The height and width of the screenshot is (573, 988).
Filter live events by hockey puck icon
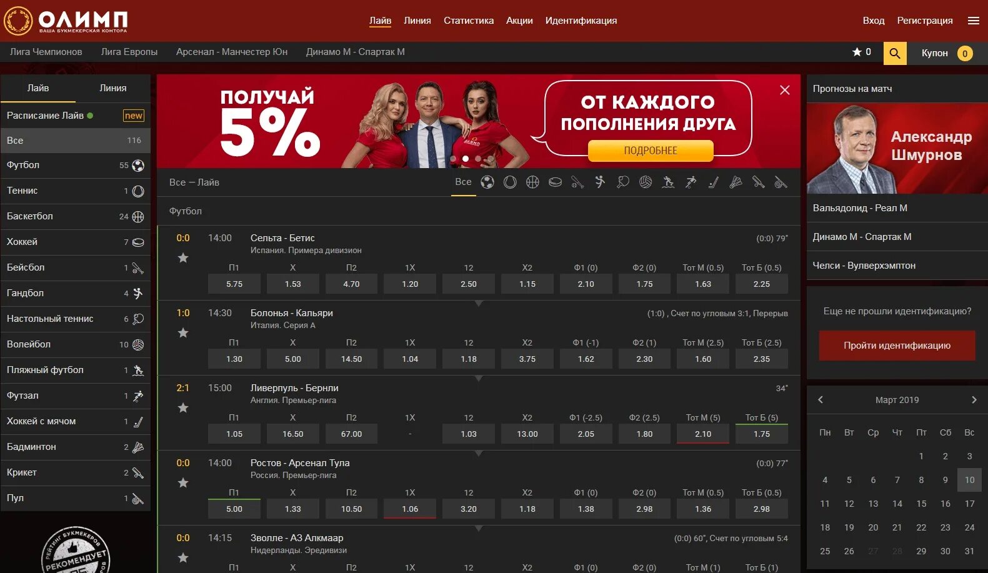(x=555, y=182)
